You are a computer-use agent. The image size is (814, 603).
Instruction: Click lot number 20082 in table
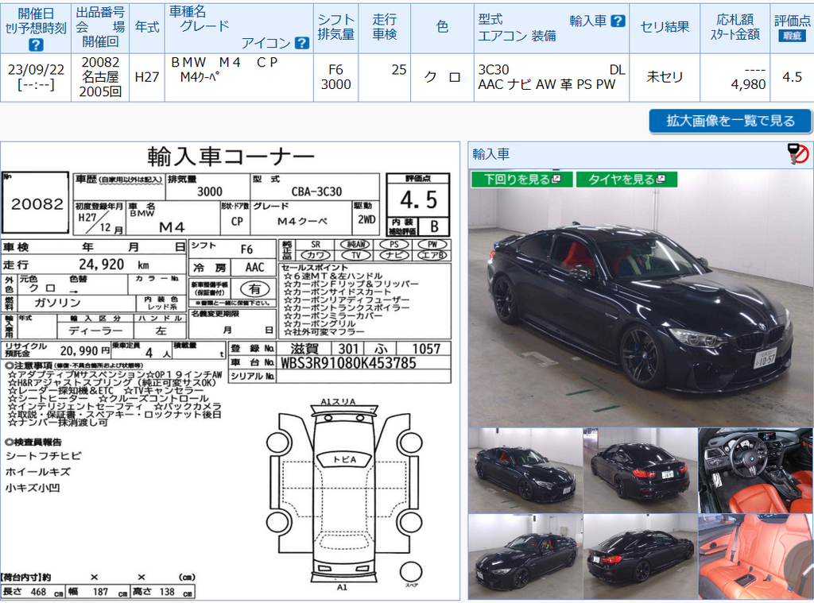pyautogui.click(x=100, y=62)
